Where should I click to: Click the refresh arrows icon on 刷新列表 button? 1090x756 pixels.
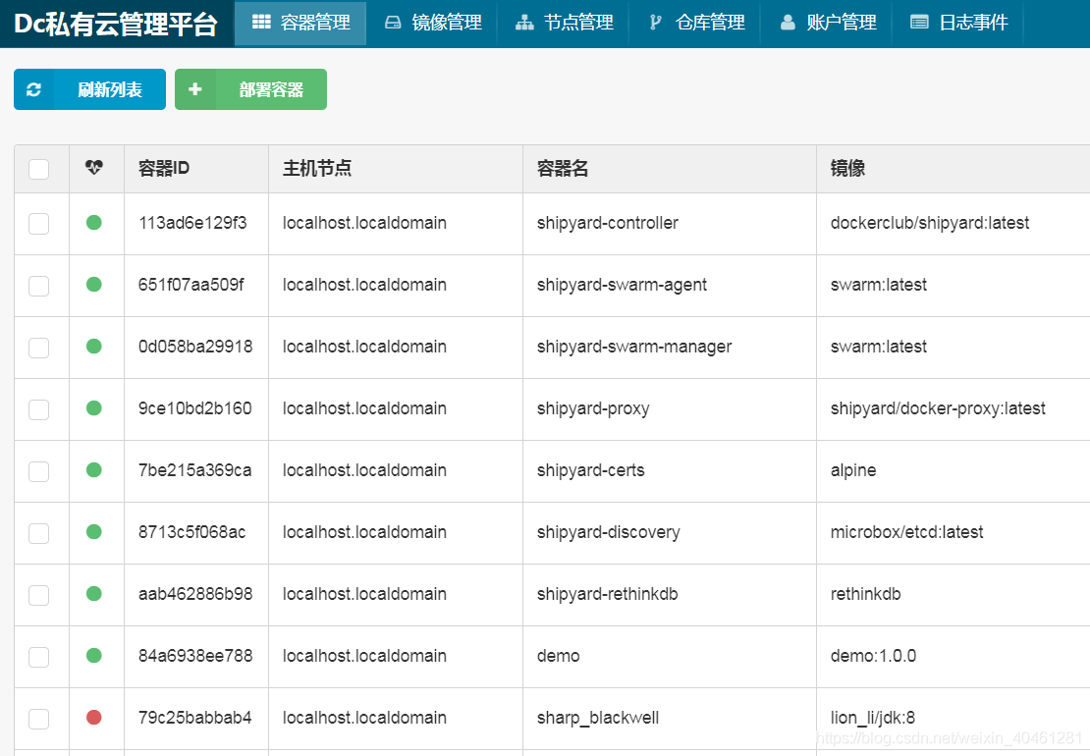33,88
